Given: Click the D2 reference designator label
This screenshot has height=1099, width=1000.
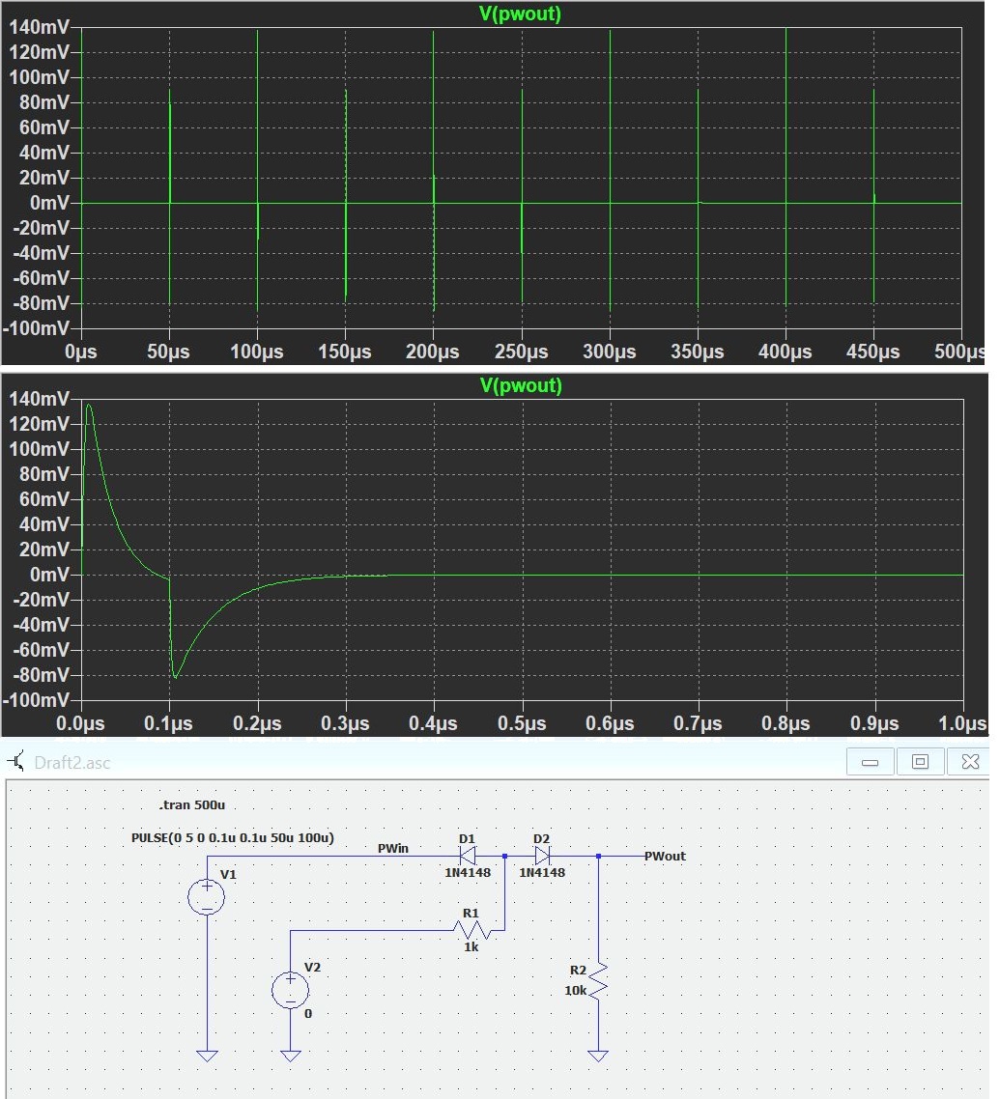Looking at the screenshot, I should tap(541, 839).
